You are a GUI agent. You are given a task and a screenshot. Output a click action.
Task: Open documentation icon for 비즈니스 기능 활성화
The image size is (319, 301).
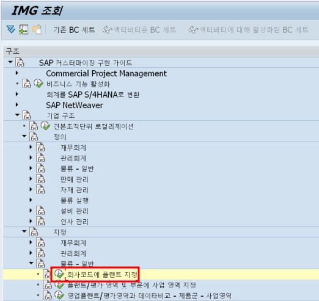[27, 84]
